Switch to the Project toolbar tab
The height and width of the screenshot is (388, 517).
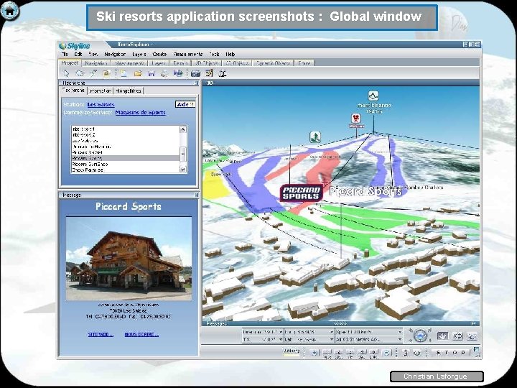pyautogui.click(x=70, y=63)
